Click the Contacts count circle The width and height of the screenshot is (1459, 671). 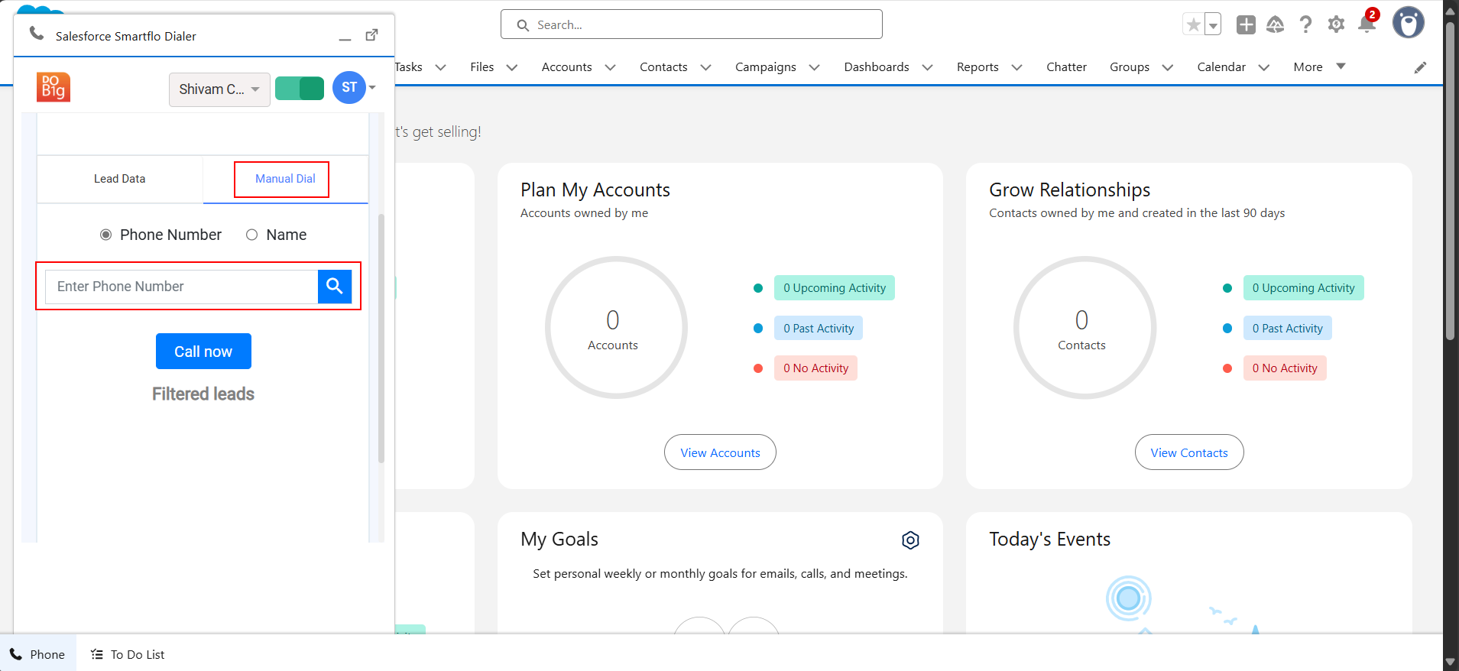click(1085, 327)
